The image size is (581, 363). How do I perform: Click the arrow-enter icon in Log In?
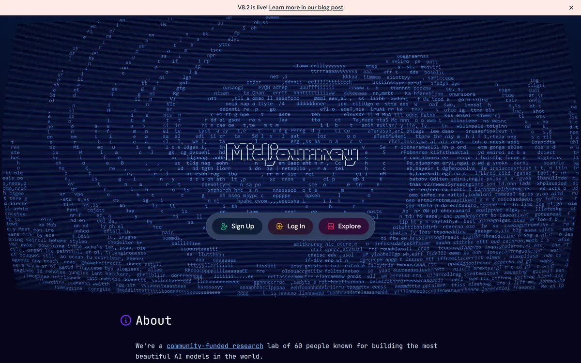[x=279, y=226]
